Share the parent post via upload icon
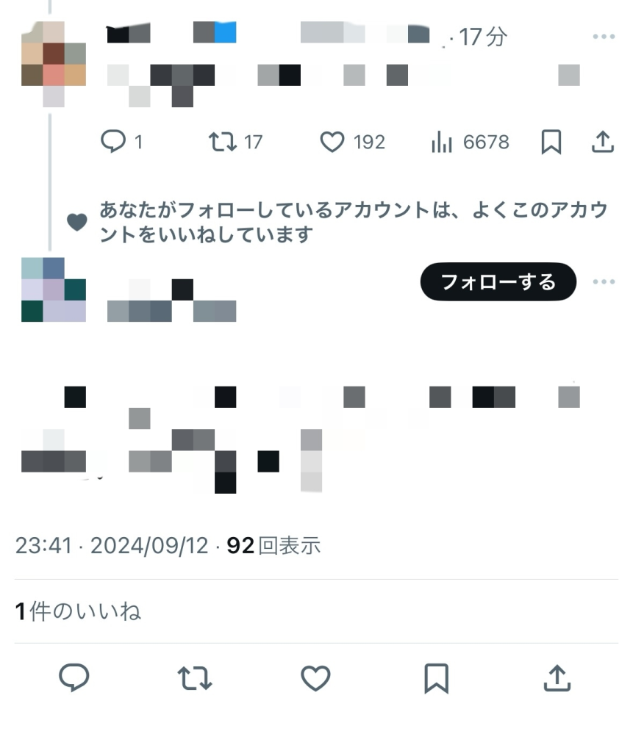 click(x=603, y=141)
